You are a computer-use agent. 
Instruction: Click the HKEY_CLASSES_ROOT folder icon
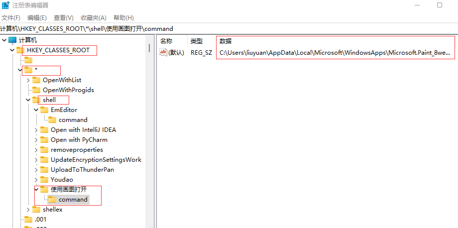point(20,50)
